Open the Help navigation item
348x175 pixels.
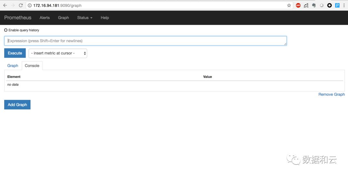point(105,18)
